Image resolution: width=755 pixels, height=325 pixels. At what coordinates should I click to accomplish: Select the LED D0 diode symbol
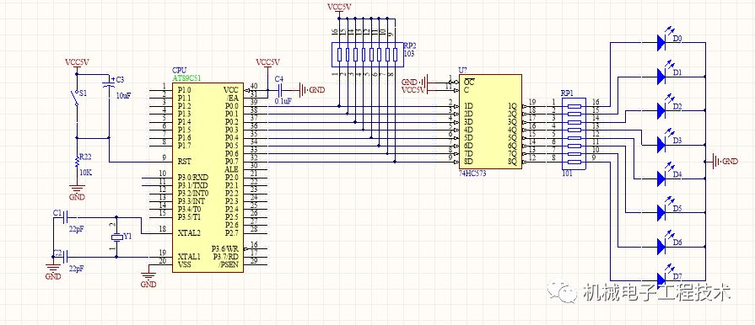(661, 42)
